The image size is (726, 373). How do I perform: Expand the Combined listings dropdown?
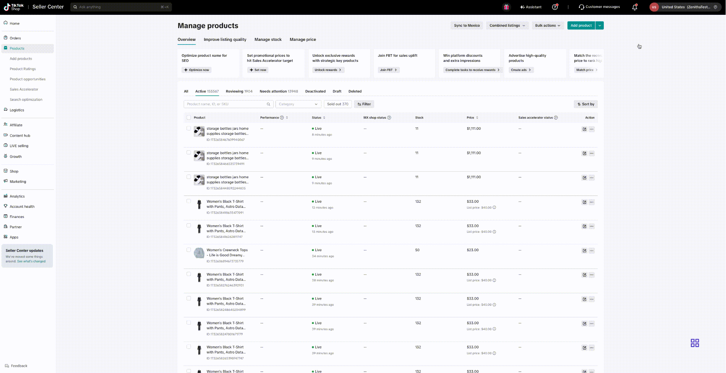(x=507, y=25)
